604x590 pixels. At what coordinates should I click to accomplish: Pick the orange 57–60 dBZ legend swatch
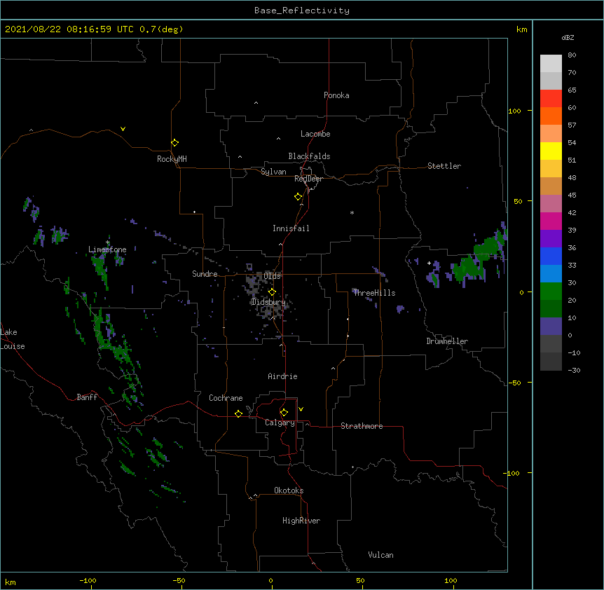coord(551,116)
